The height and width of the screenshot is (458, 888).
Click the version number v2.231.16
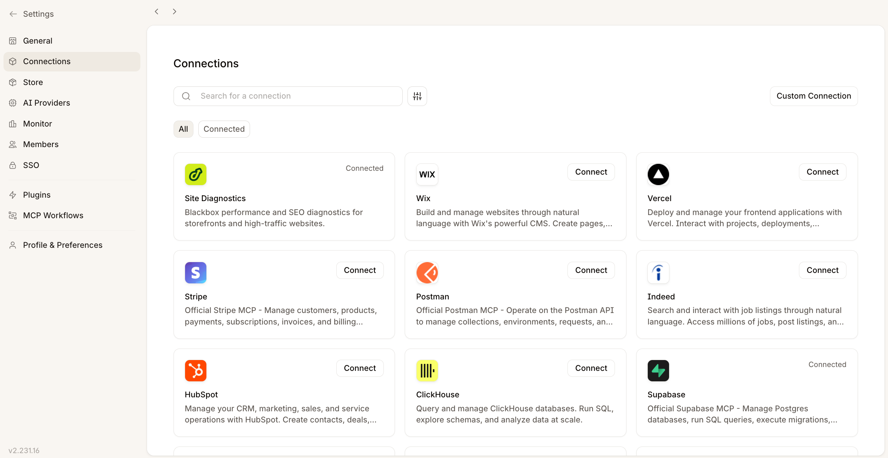tap(24, 450)
